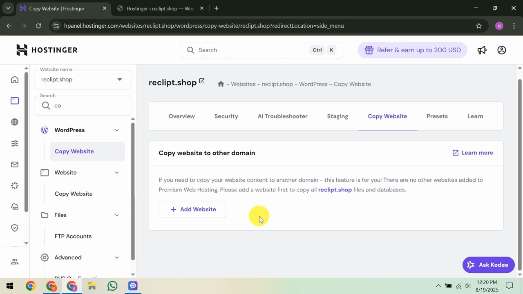Switch to the Overview tab
523x294 pixels.
pyautogui.click(x=181, y=116)
